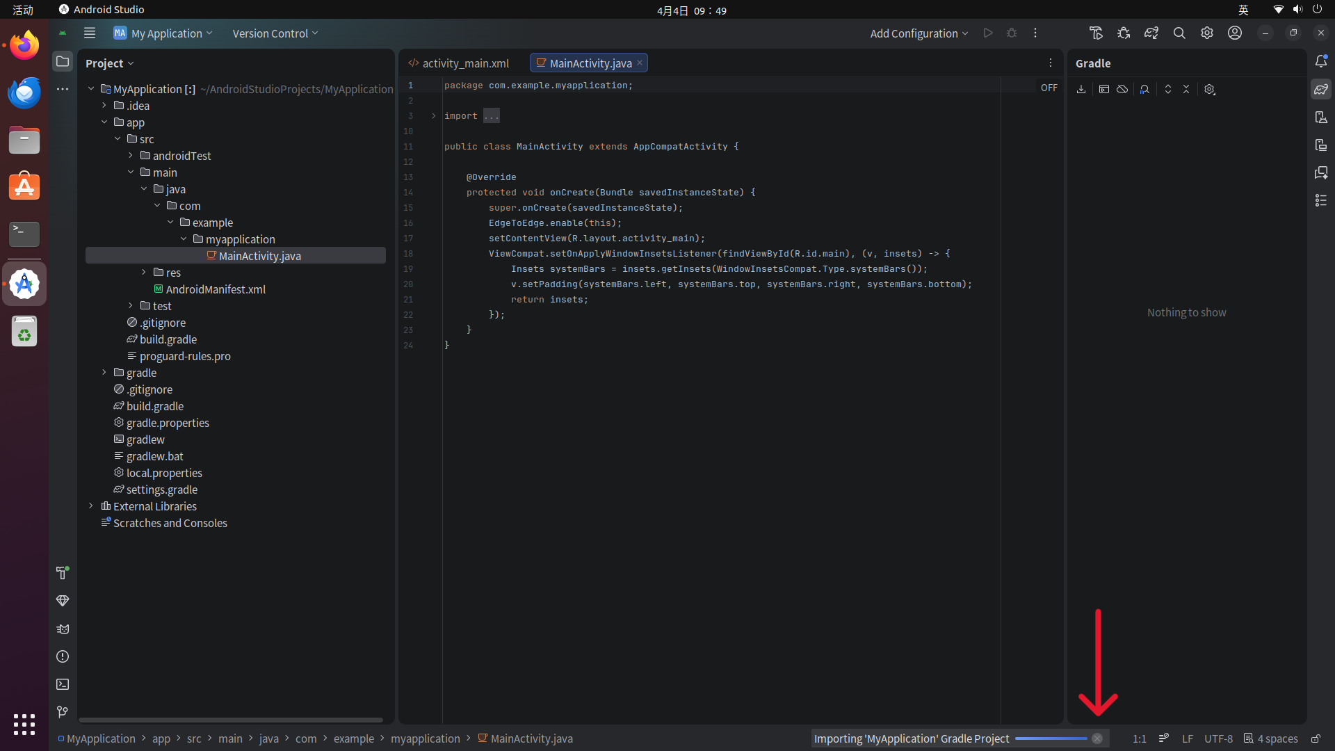
Task: Open IDE settings gear icon
Action: [1207, 33]
